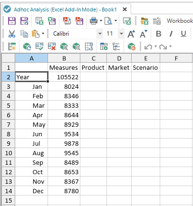193x206 pixels.
Task: Toggle Italic formatting
Action: 171,34
